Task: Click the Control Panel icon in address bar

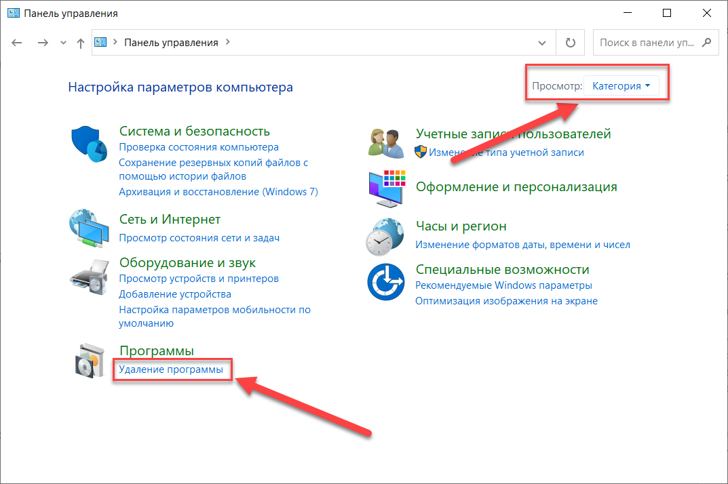Action: (100, 42)
